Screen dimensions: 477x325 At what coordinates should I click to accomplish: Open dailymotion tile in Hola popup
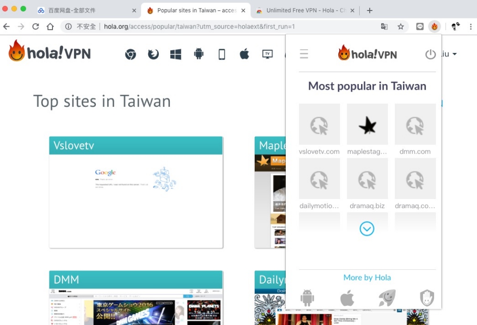[319, 178]
